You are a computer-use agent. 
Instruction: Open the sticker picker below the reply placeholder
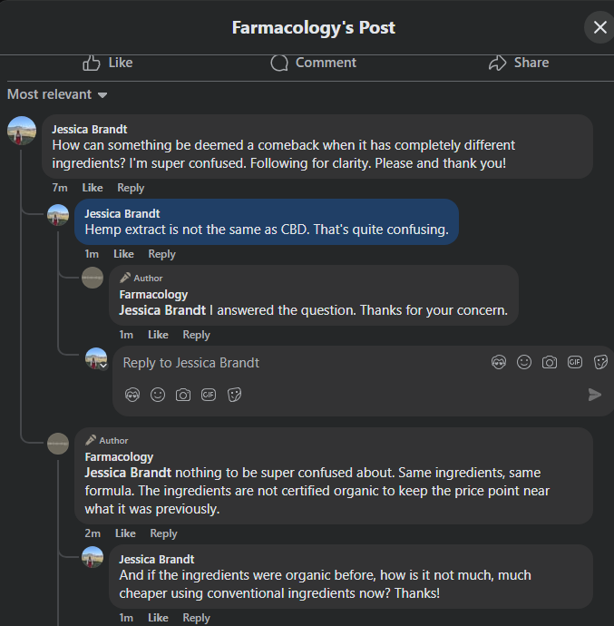click(x=234, y=395)
